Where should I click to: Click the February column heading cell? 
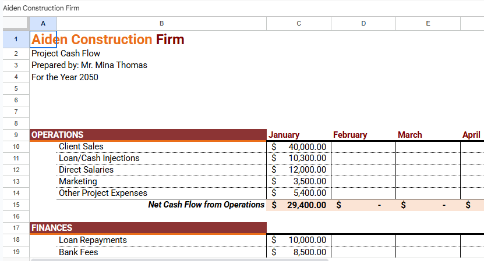[363, 135]
